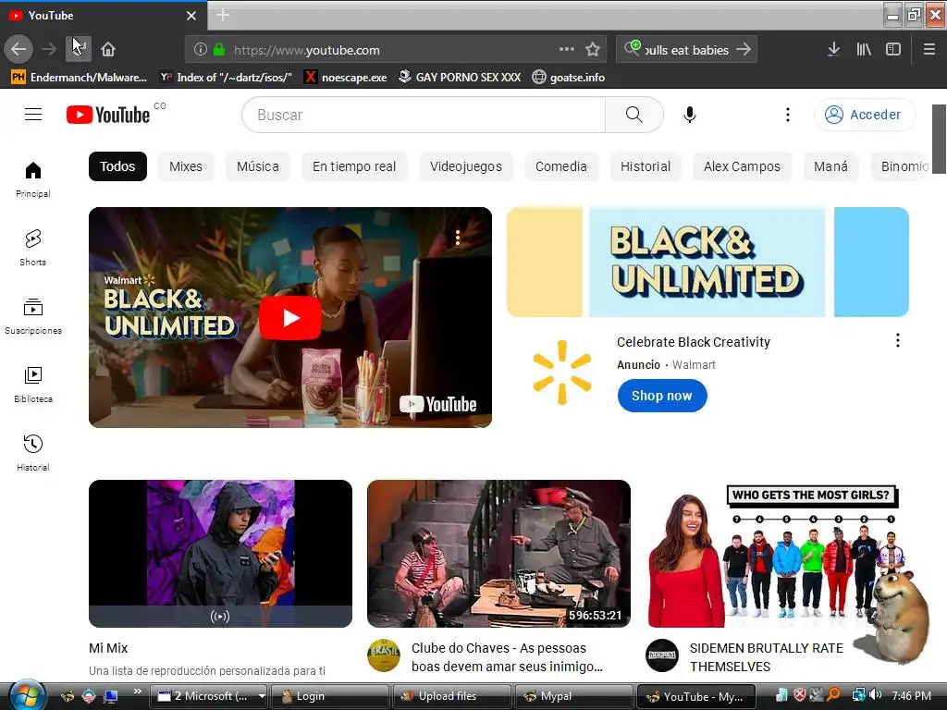
Task: Select the Comedia filter chip
Action: (x=561, y=166)
